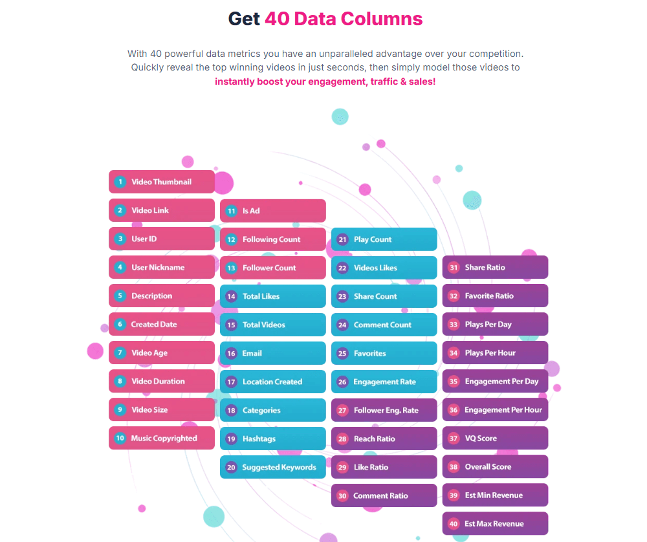Click the number 1 circle badge
Screen dimensions: 647x542
point(120,182)
